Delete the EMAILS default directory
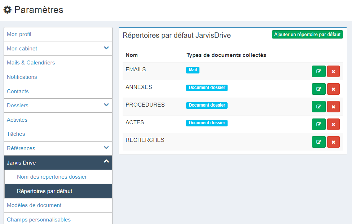This screenshot has width=352, height=224. [333, 71]
